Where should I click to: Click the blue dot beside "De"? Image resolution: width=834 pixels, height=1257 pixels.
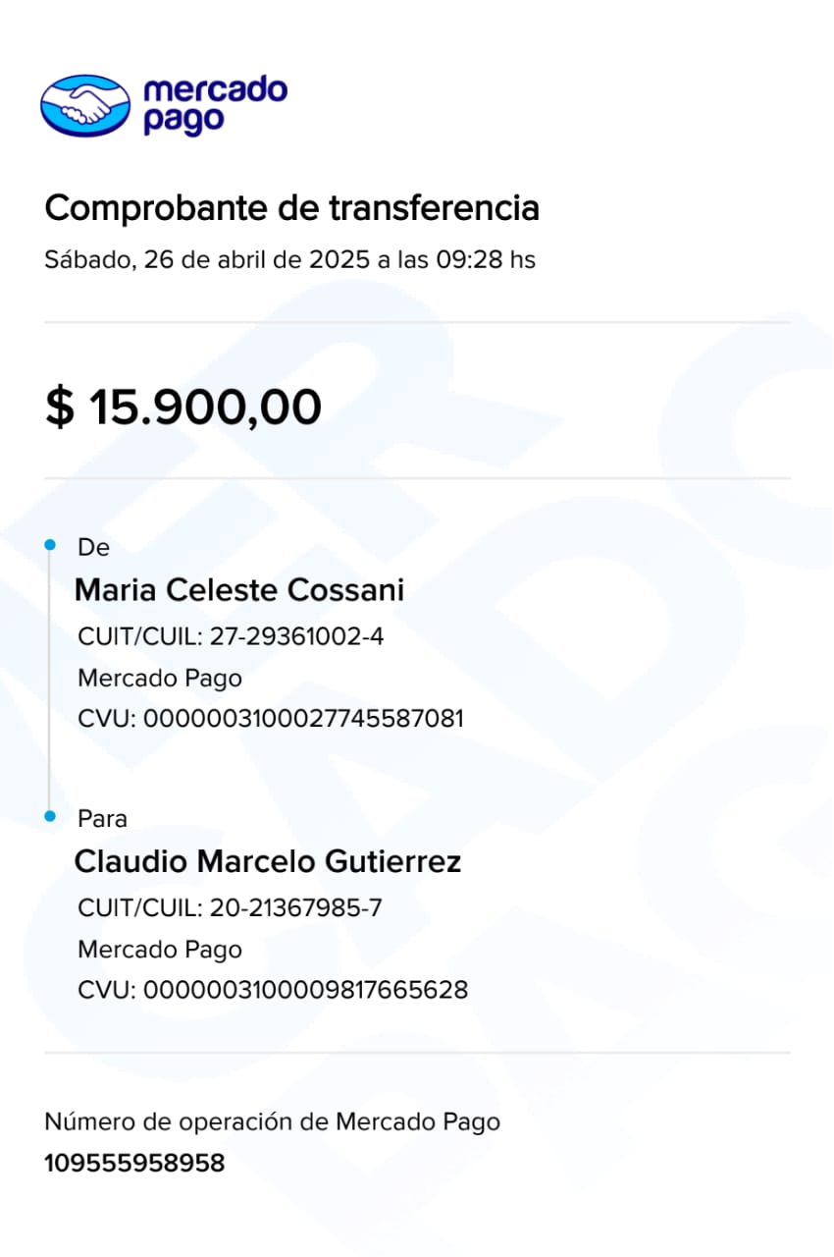(50, 541)
